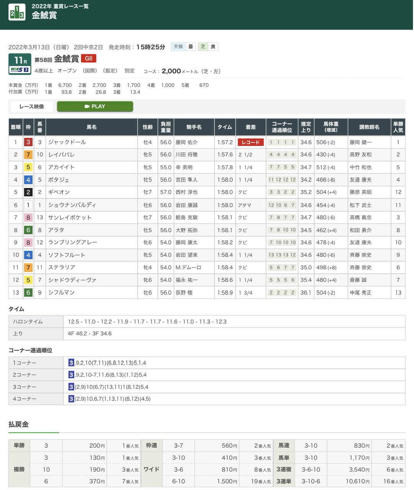Screen dimensions: 414x490
Task: Click the red レコード badge
Action: click(251, 142)
